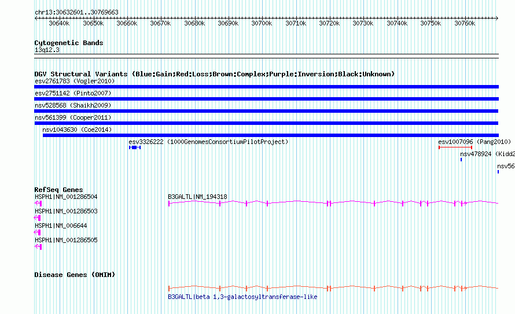Viewport: 515px width, 314px height.
Task: Open the HSPH1|NM_001286505 label
Action: (x=66, y=240)
